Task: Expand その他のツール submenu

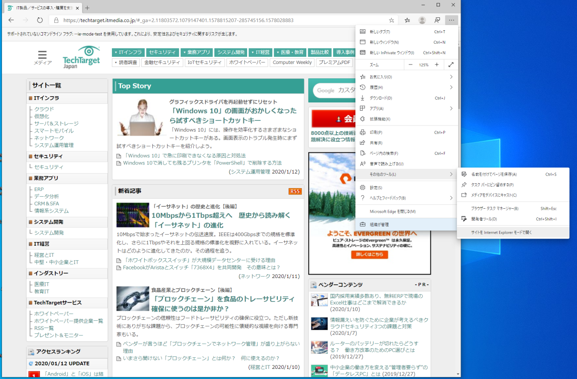Action: tap(407, 174)
